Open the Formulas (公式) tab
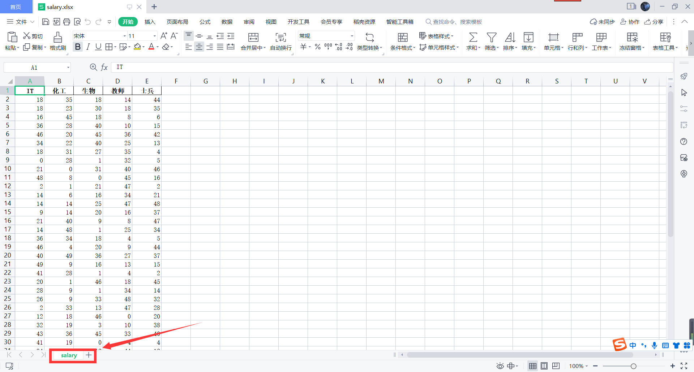Screen dimensions: 694x372 coord(205,22)
